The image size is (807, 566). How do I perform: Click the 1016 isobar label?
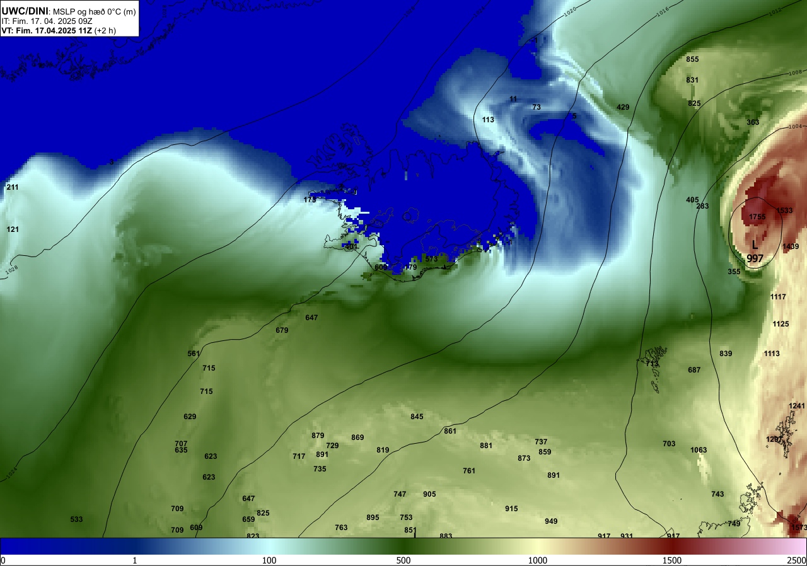(662, 11)
